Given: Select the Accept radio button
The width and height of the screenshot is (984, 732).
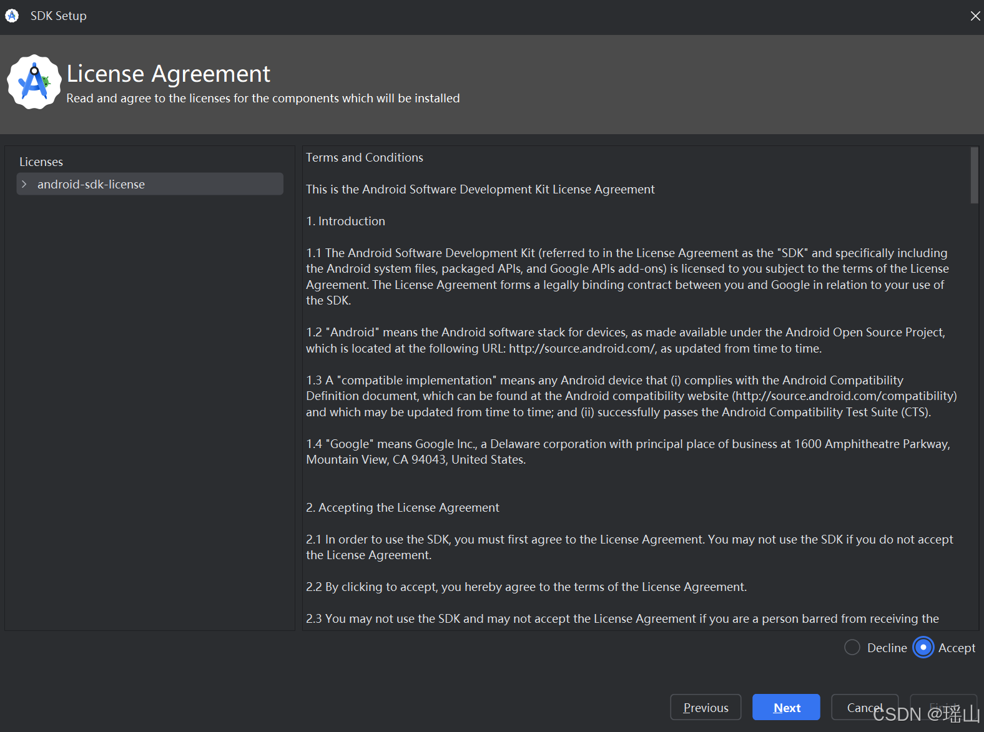Looking at the screenshot, I should pos(923,647).
